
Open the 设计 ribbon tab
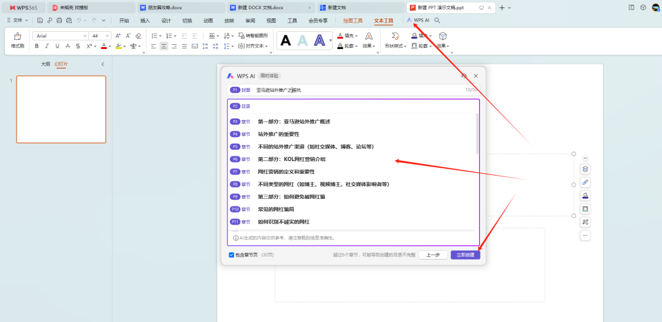(x=166, y=20)
